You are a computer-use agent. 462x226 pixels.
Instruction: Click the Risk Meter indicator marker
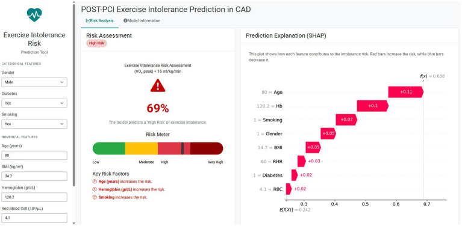(x=183, y=148)
